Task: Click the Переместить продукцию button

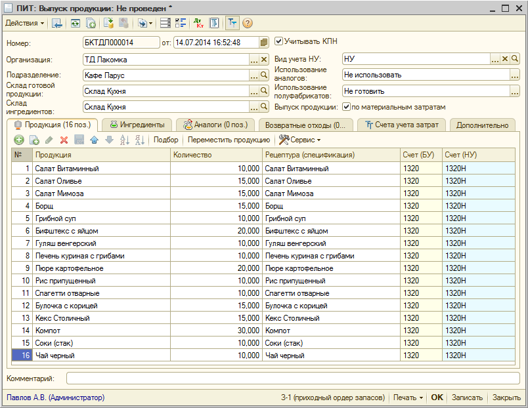Action: 229,140
